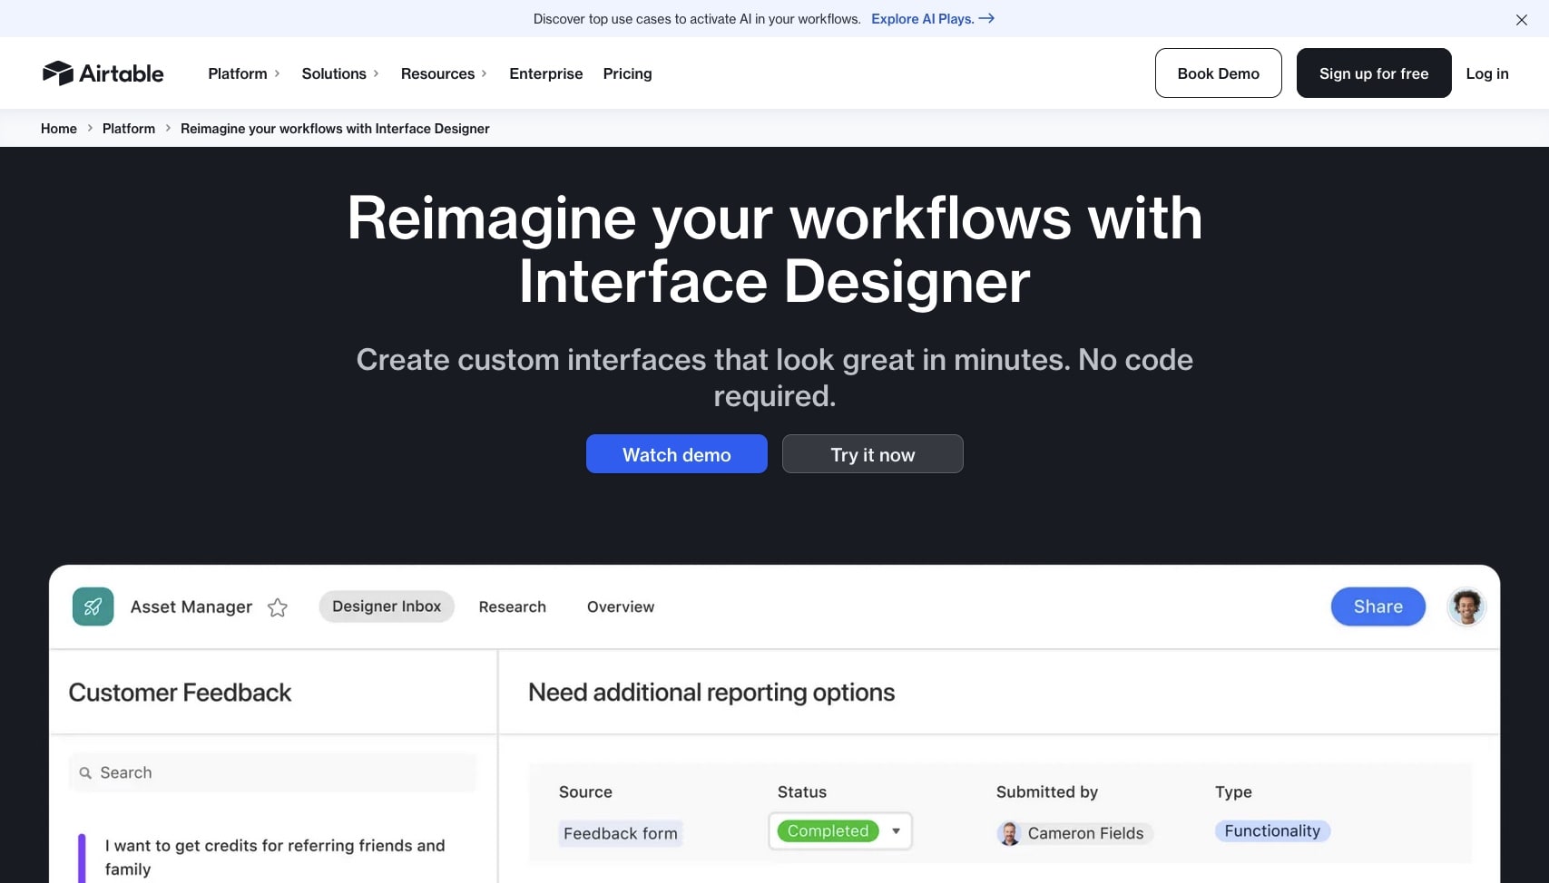
Task: Open the Overview tab
Action: (620, 606)
